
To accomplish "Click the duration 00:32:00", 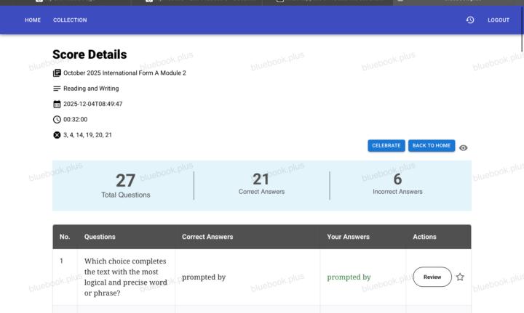I will click(75, 119).
